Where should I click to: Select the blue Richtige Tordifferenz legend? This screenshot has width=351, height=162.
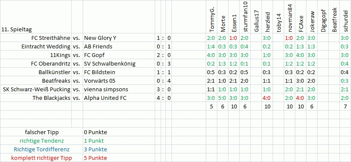(42, 149)
